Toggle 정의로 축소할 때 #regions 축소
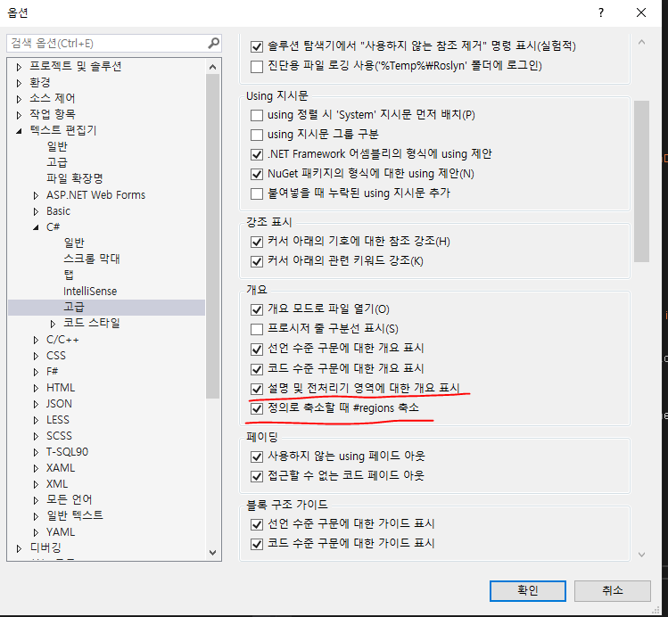 [x=257, y=408]
